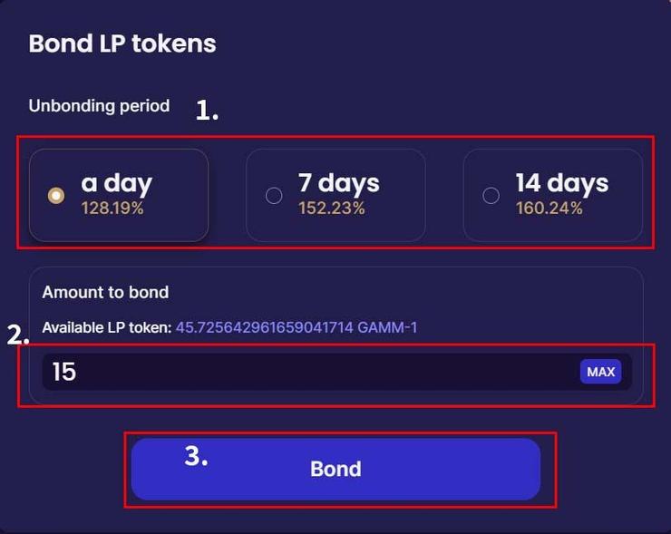Click the 152.23% APR value
Viewport: 671px width, 534px height.
point(331,209)
